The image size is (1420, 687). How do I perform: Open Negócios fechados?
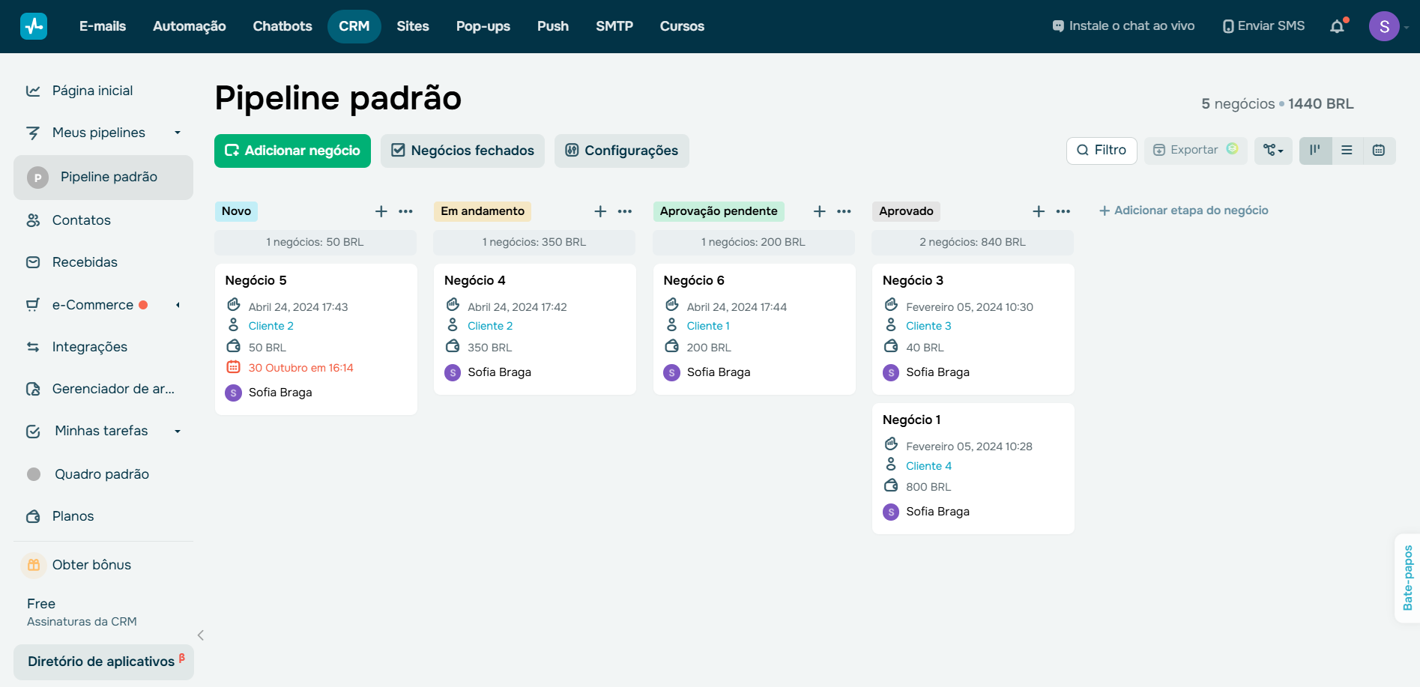tap(462, 151)
